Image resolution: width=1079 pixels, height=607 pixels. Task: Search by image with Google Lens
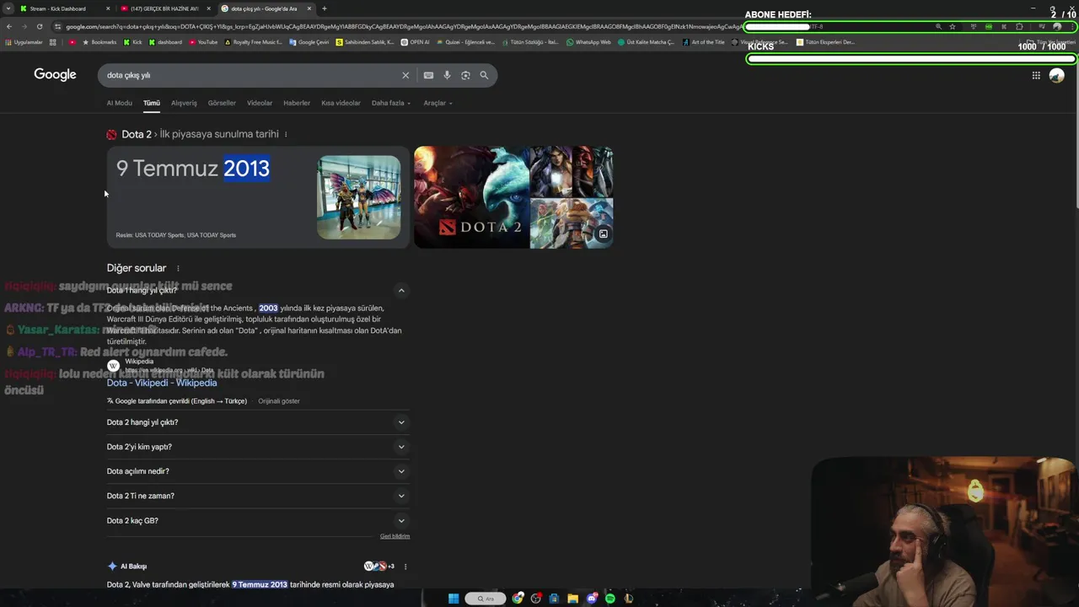tap(465, 75)
